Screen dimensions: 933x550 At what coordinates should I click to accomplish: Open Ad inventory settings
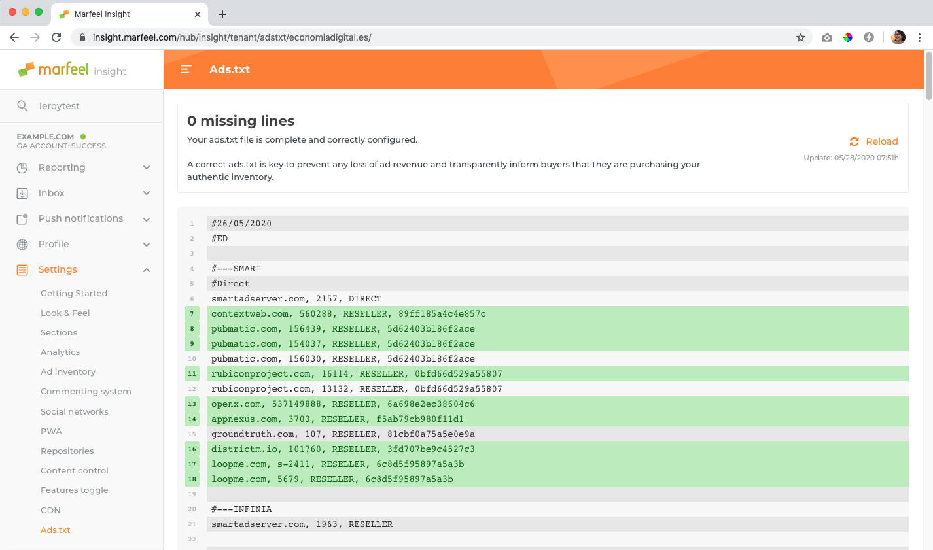[x=68, y=372]
